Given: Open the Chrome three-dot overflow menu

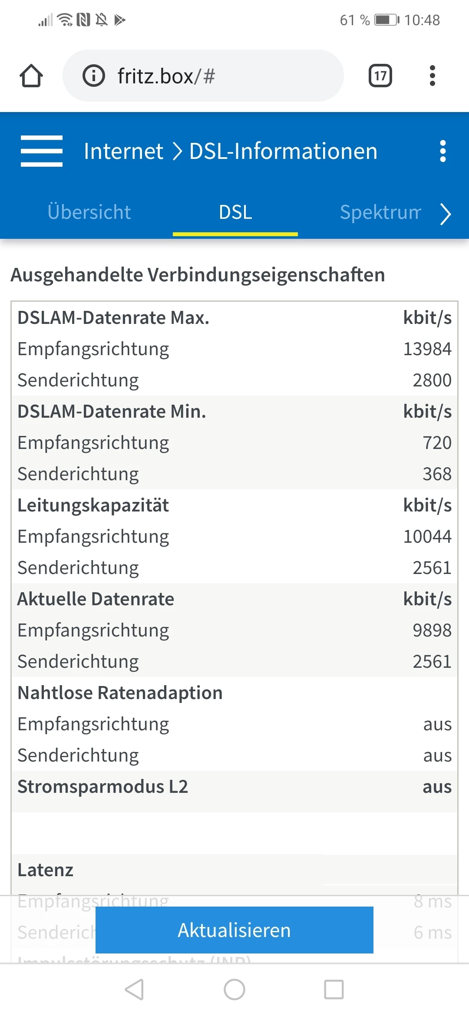Looking at the screenshot, I should [x=432, y=76].
